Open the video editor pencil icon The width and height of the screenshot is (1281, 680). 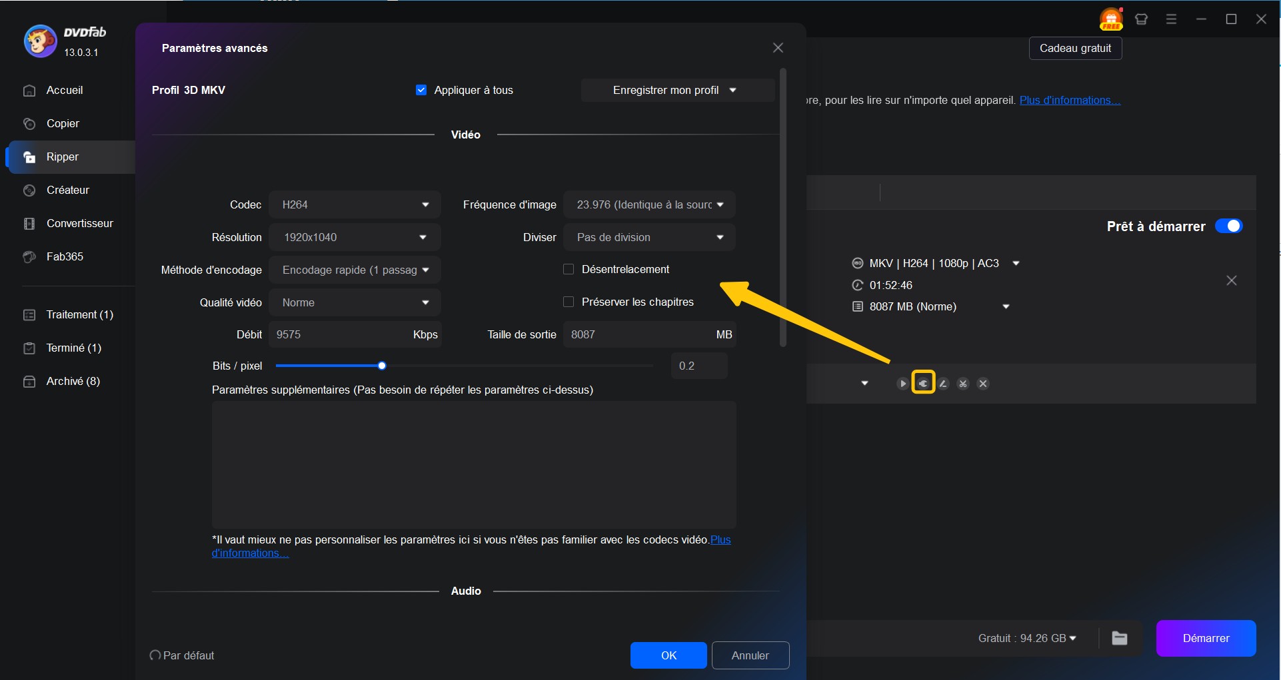pos(943,384)
